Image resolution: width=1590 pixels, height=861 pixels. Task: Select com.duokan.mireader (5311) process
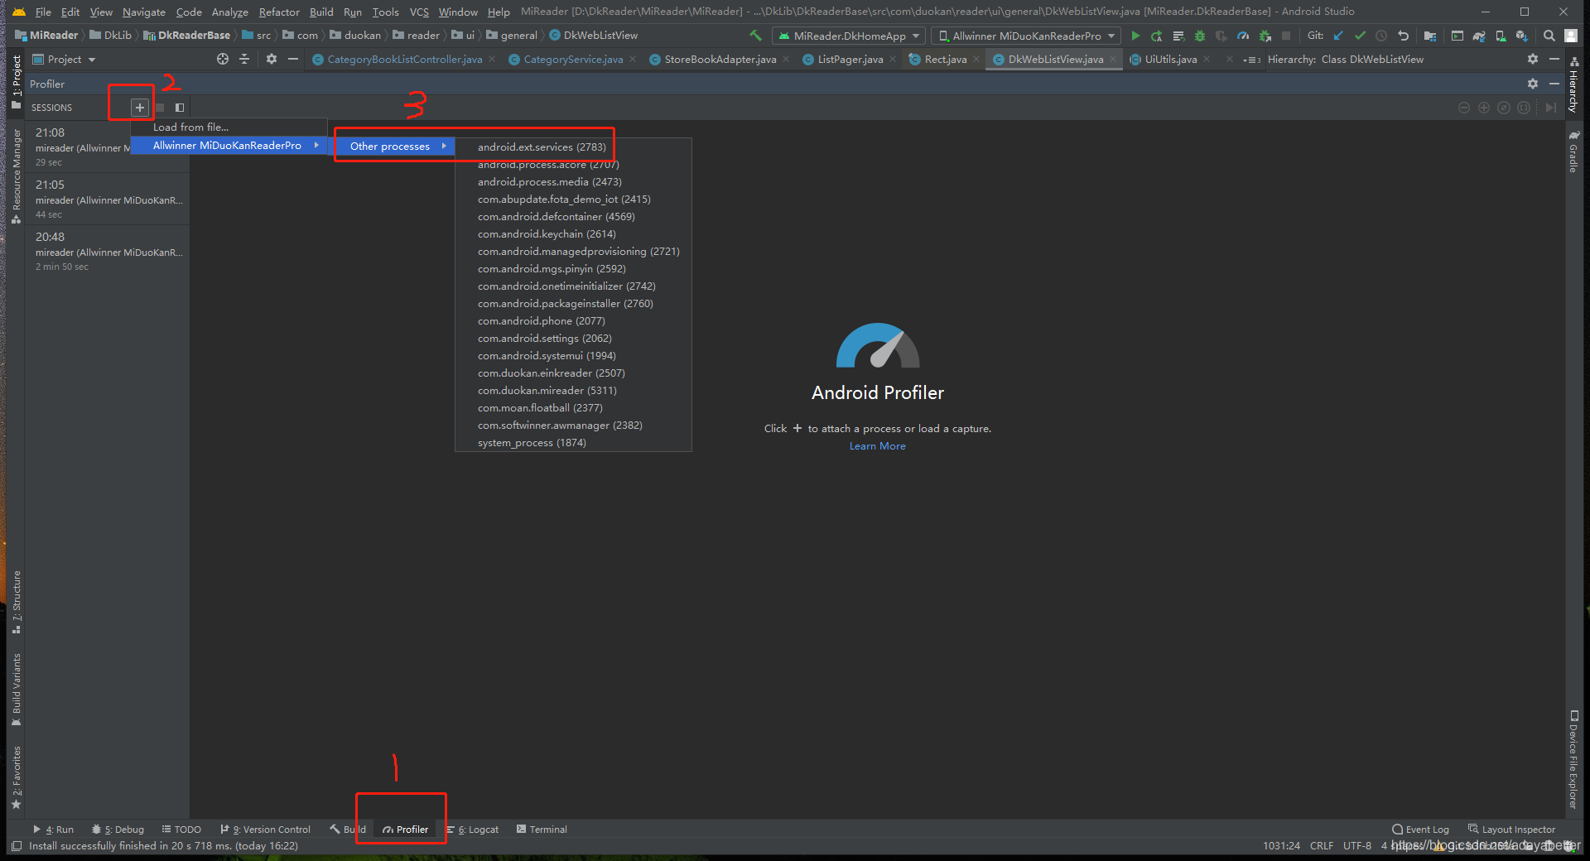(573, 391)
